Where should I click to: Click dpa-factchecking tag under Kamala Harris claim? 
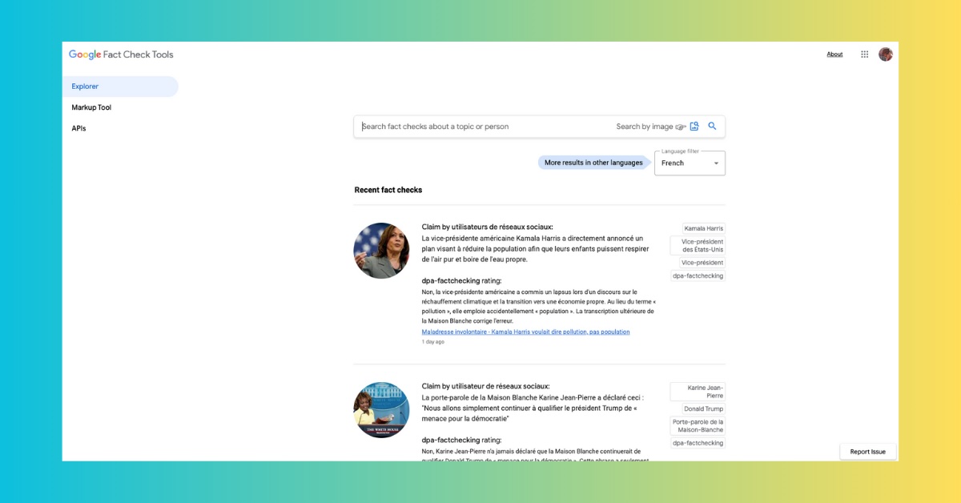point(698,276)
